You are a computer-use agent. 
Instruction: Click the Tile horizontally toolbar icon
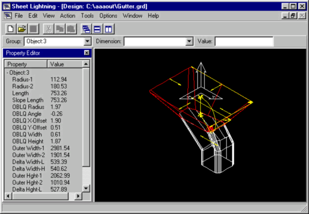click(97, 29)
